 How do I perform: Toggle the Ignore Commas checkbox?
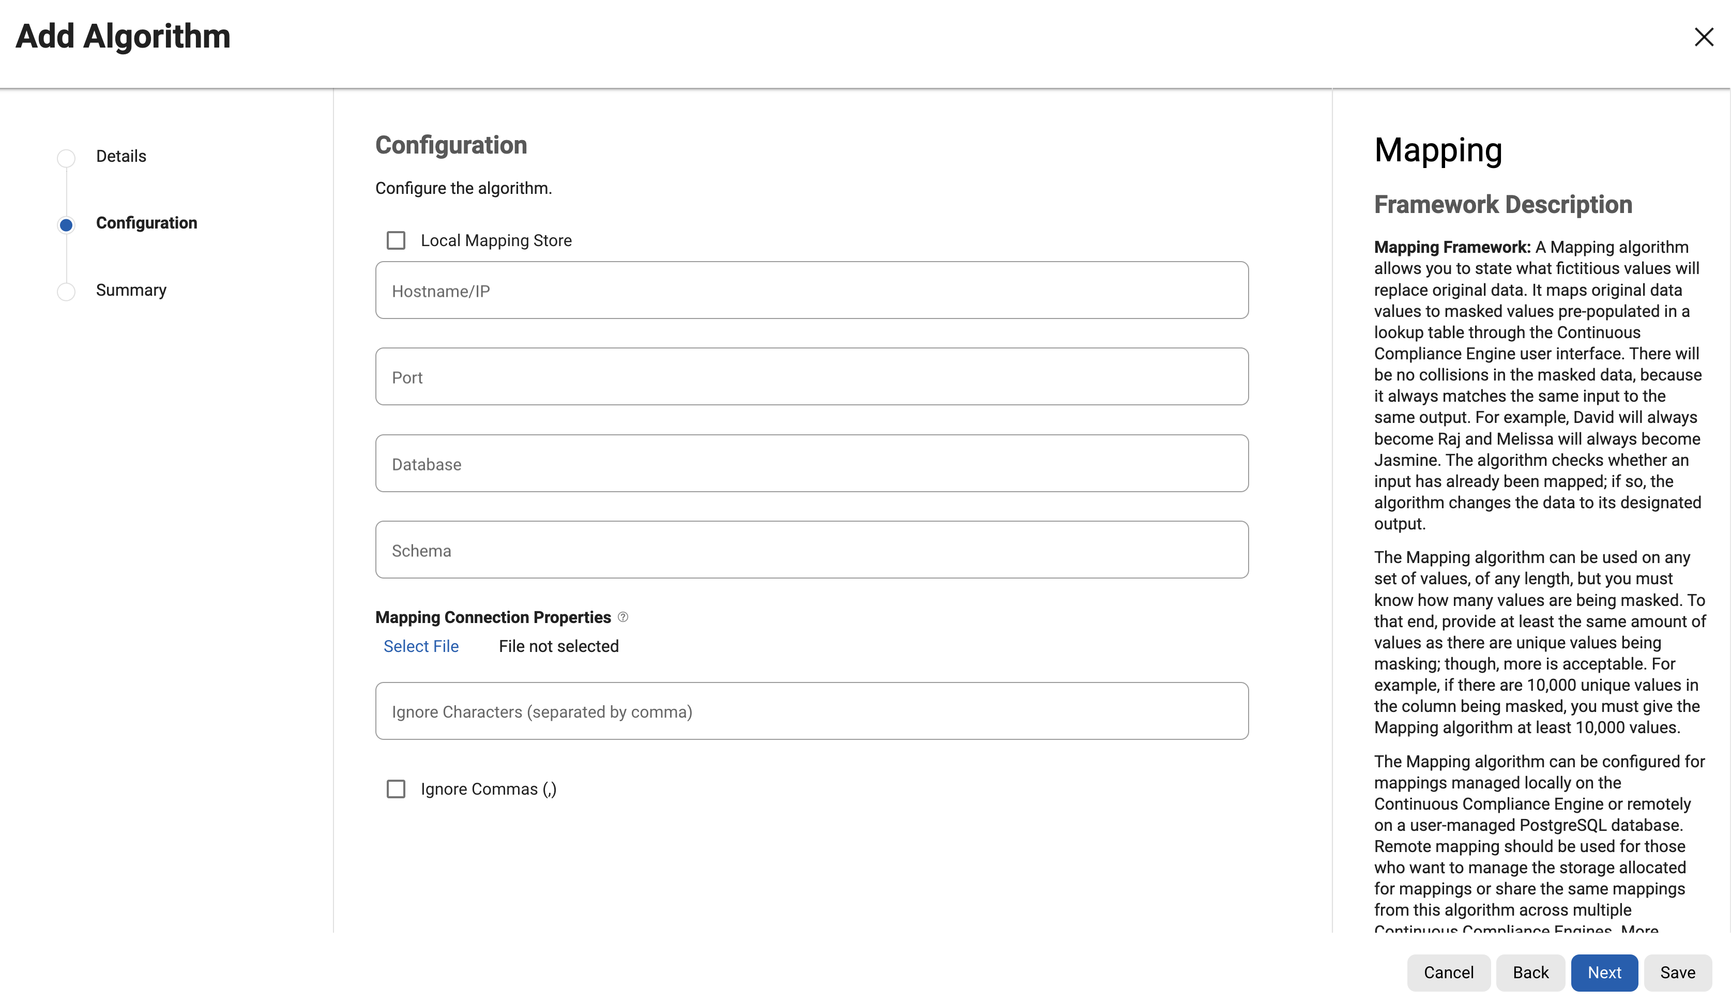396,788
